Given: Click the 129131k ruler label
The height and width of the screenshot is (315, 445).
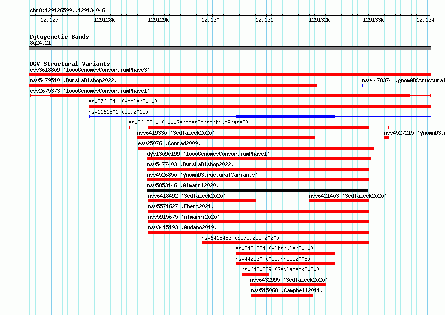Looking at the screenshot, I should (266, 20).
